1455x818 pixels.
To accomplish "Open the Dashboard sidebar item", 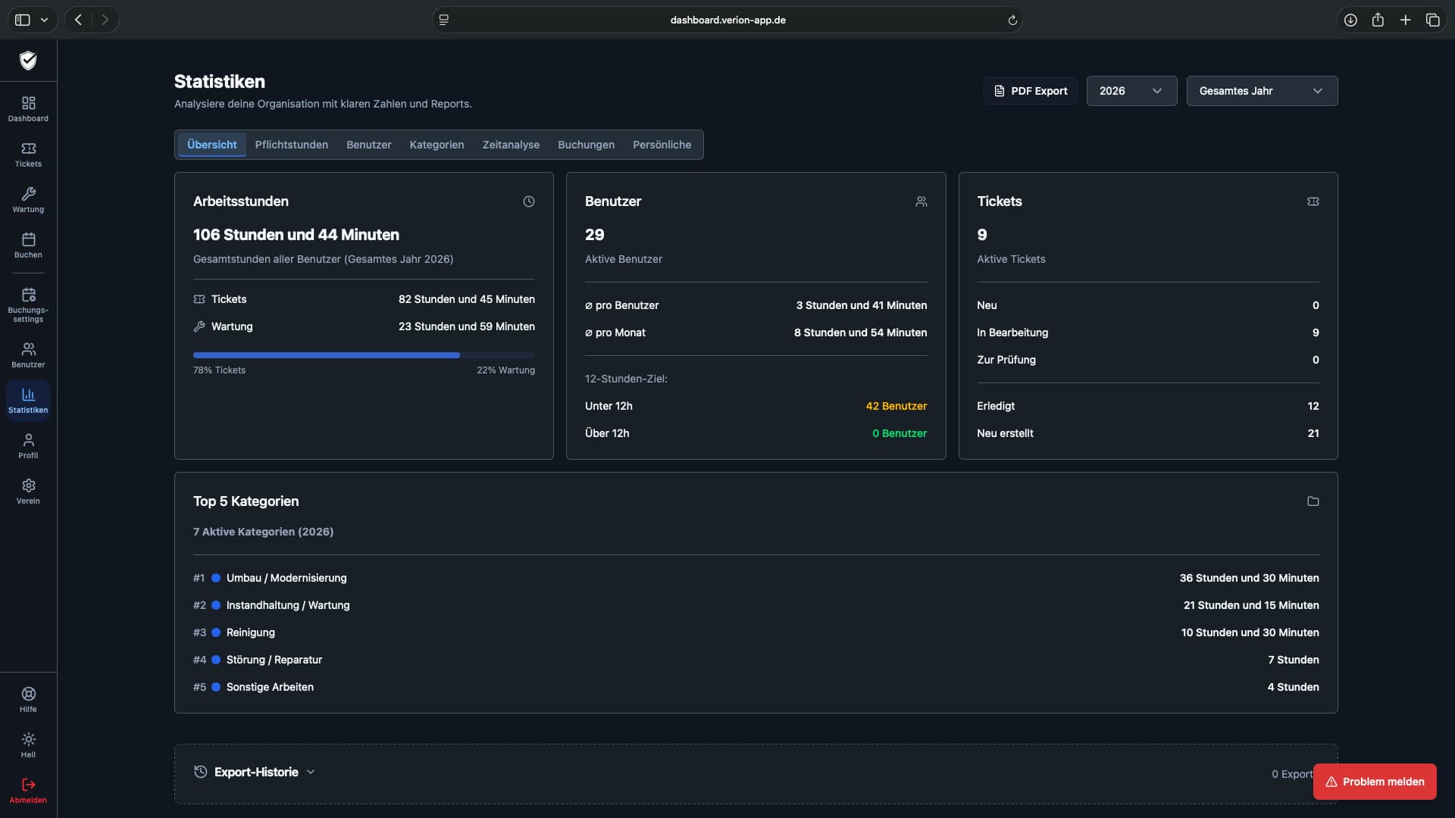I will coord(28,109).
